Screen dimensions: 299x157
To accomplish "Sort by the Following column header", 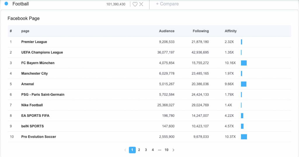I will click(x=201, y=31).
